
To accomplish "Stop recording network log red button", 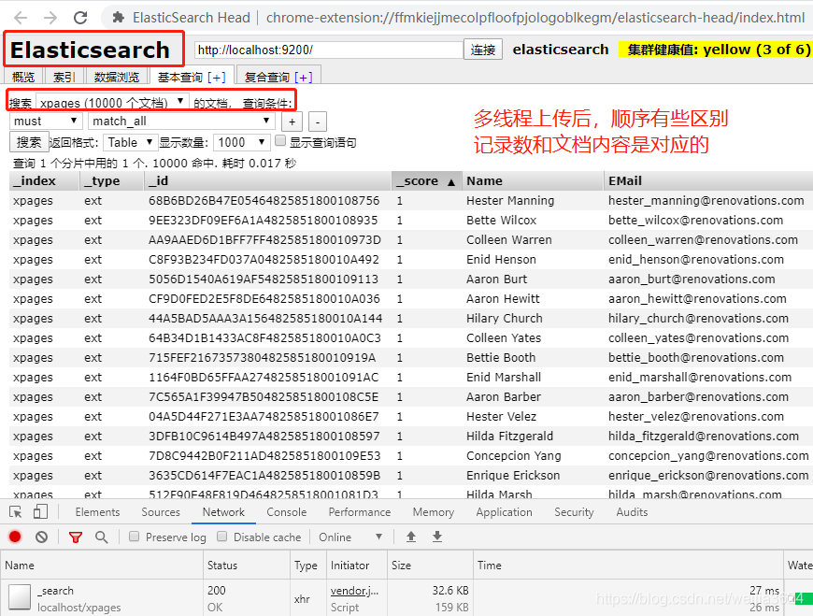I will click(15, 537).
